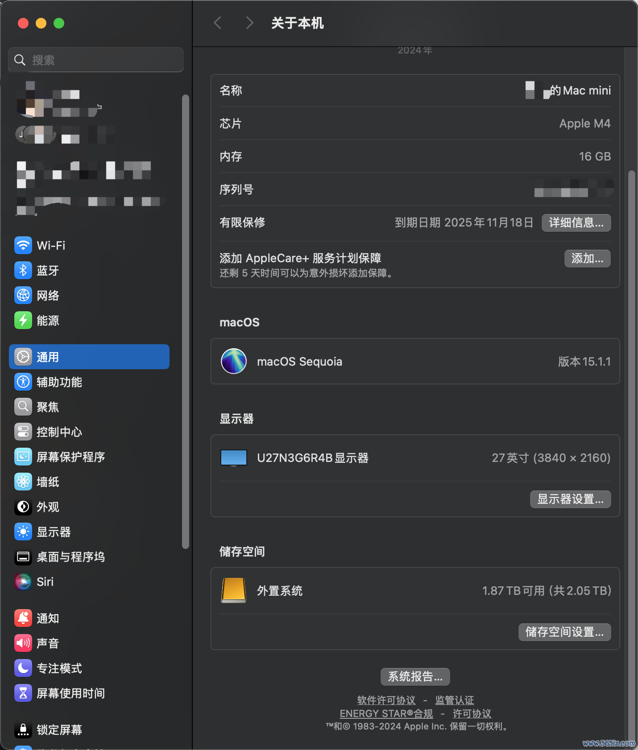Open Focus (专注模式) moon icon
The width and height of the screenshot is (638, 750).
pos(23,668)
